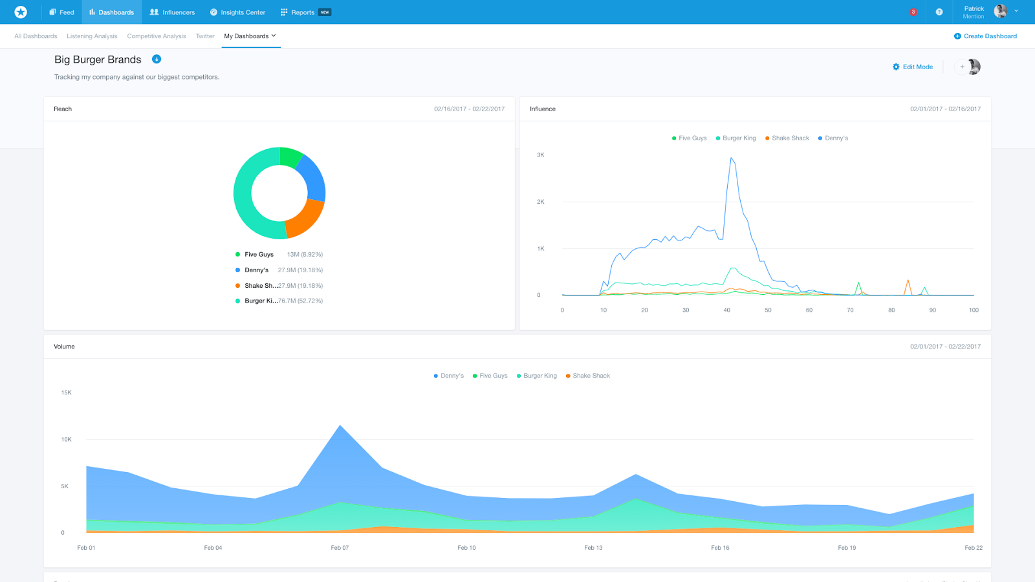Expand the My Dashboards dropdown

point(250,36)
